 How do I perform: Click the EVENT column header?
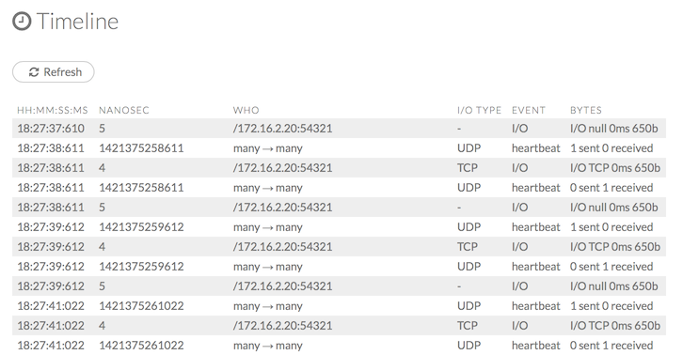pos(529,110)
